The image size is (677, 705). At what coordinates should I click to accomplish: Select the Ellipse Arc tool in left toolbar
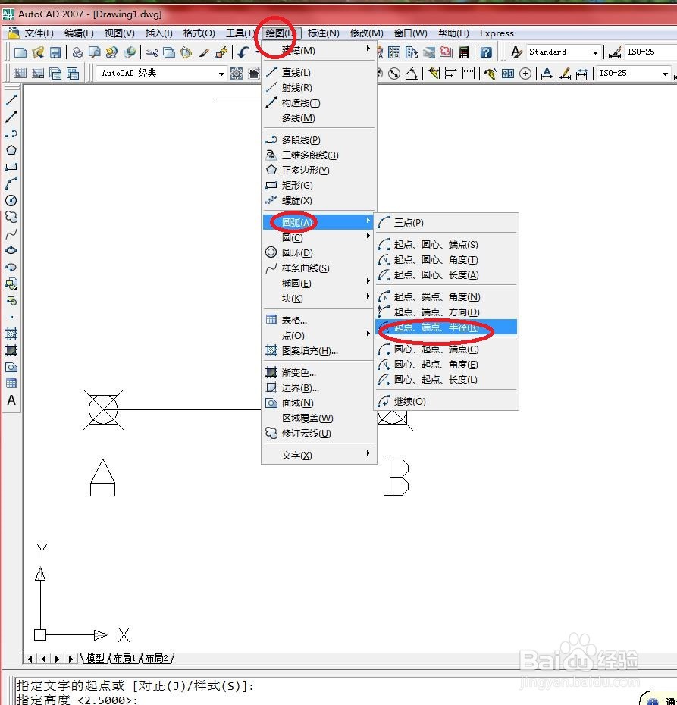[x=11, y=267]
